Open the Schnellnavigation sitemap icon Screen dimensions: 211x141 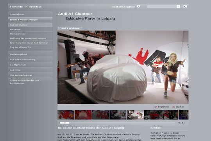click(138, 7)
